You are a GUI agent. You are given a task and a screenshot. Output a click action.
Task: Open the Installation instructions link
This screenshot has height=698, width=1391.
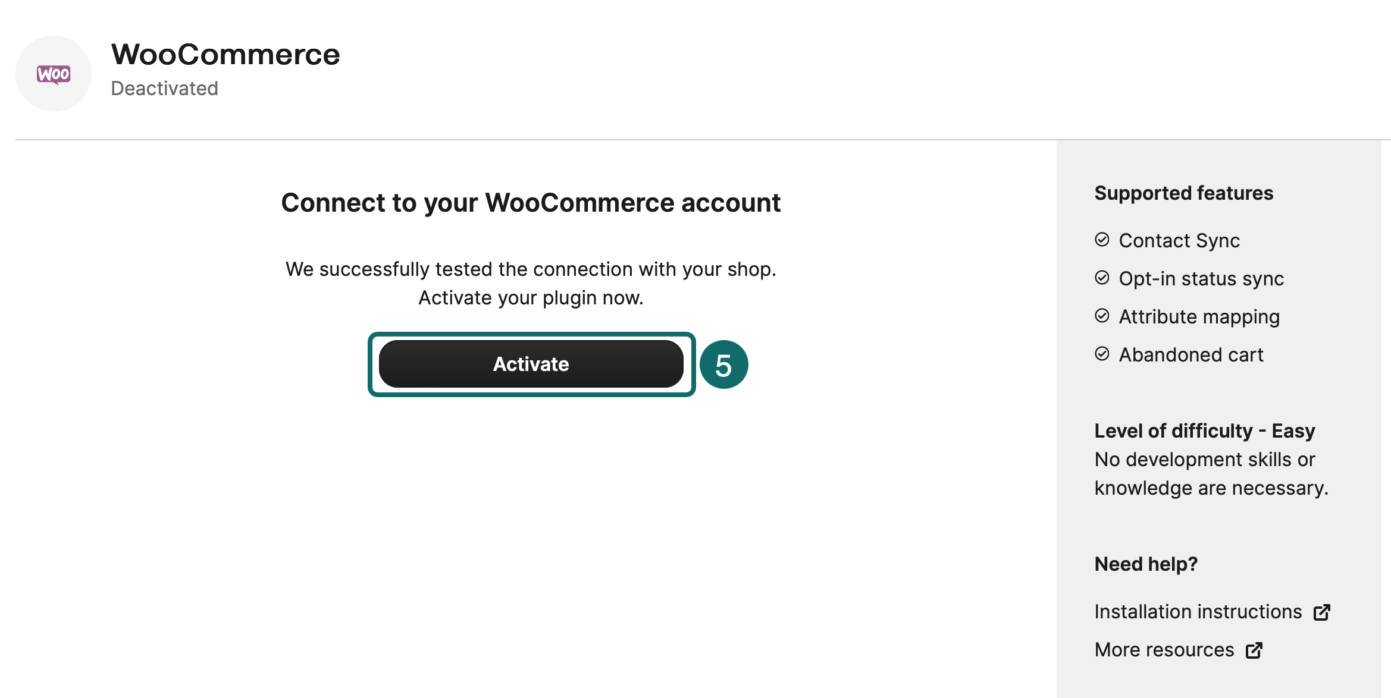click(1198, 612)
